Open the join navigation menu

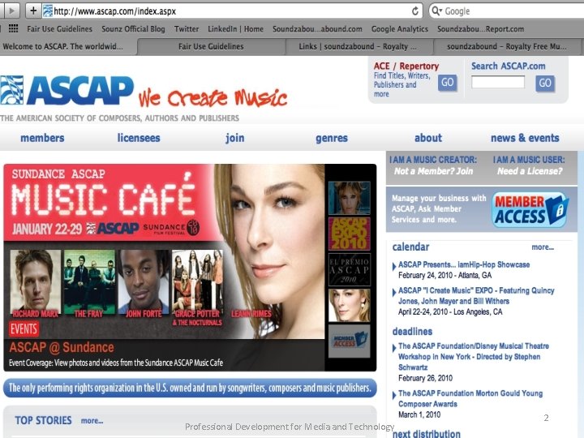tap(235, 138)
